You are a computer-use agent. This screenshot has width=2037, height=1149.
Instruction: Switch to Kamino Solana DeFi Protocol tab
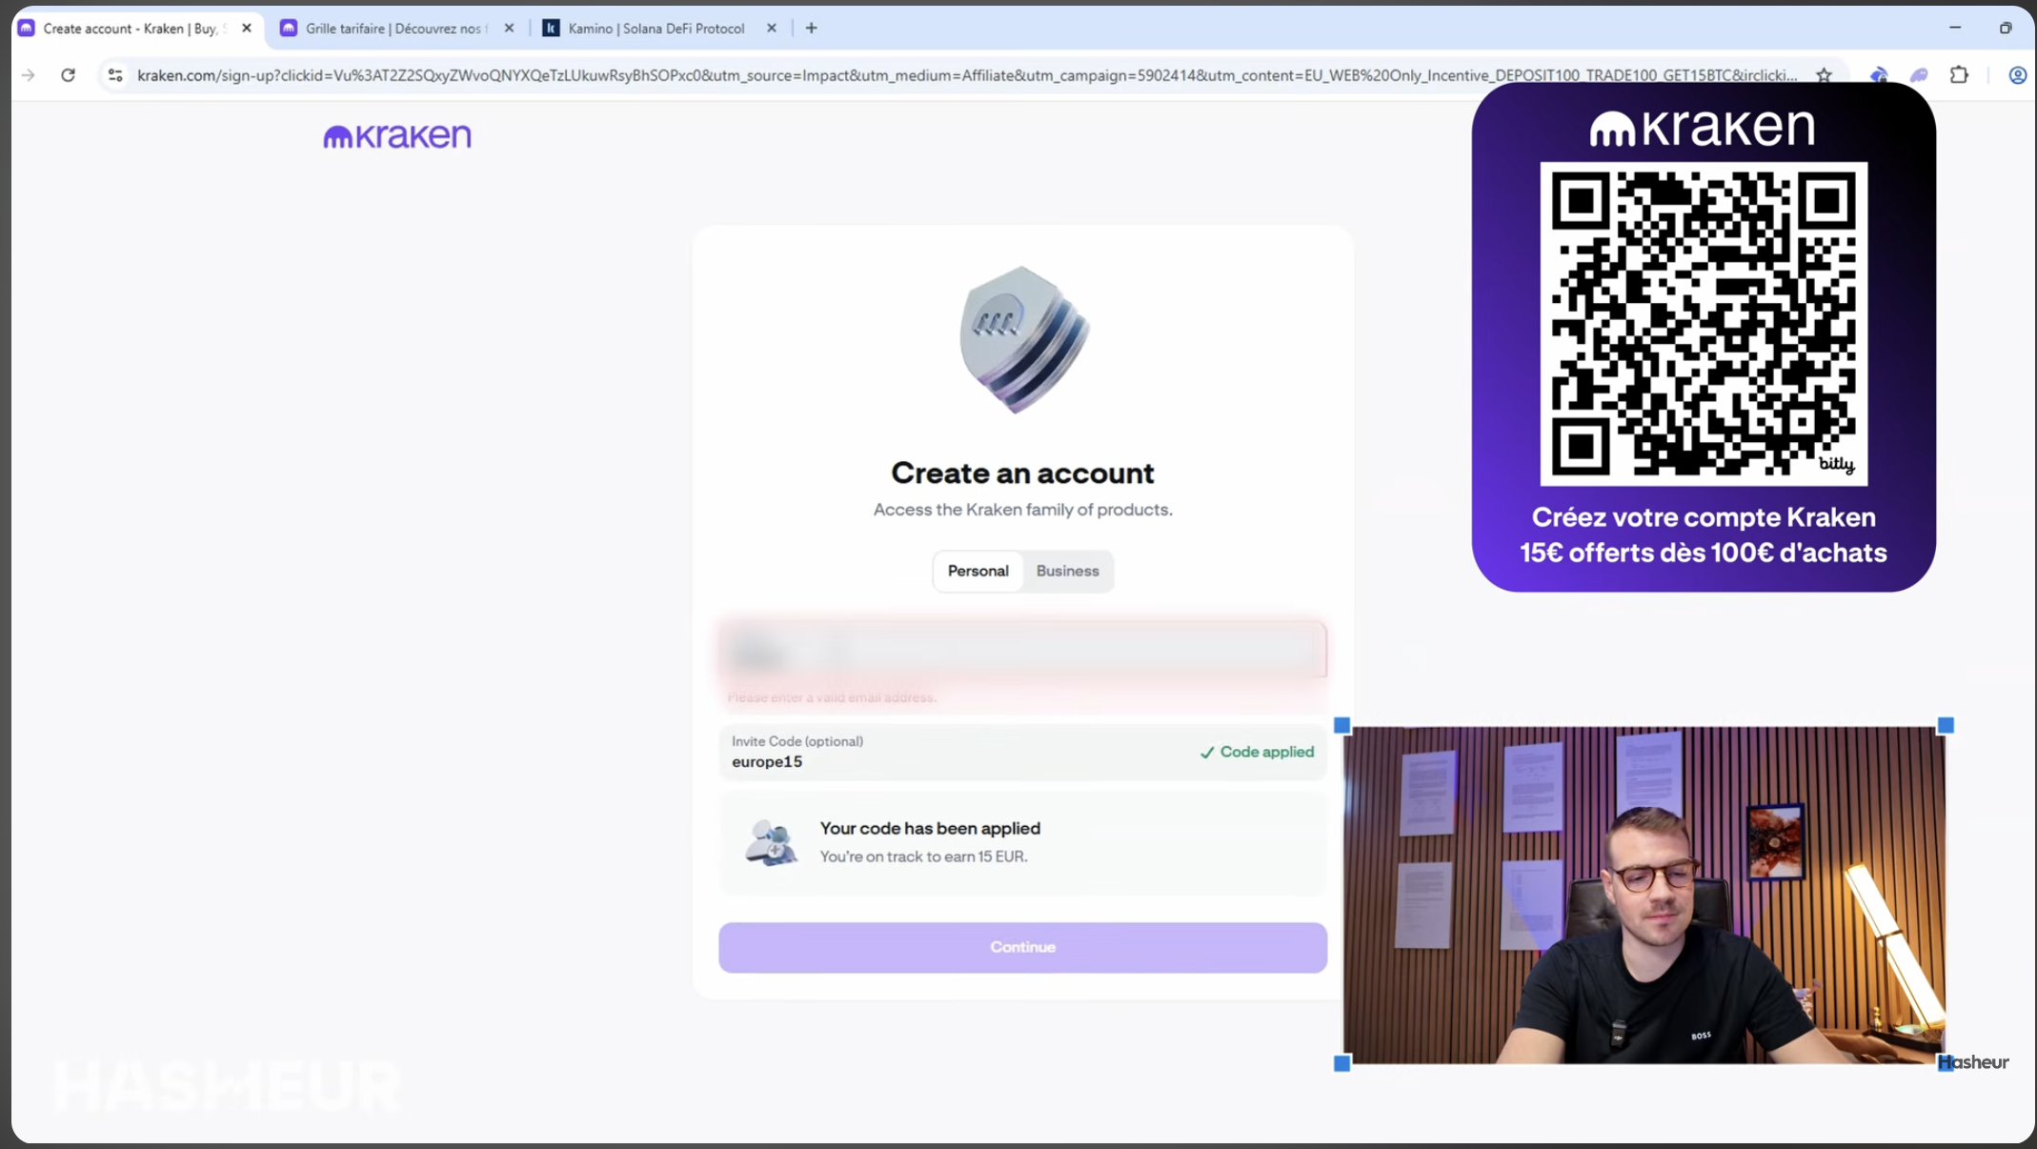point(655,29)
